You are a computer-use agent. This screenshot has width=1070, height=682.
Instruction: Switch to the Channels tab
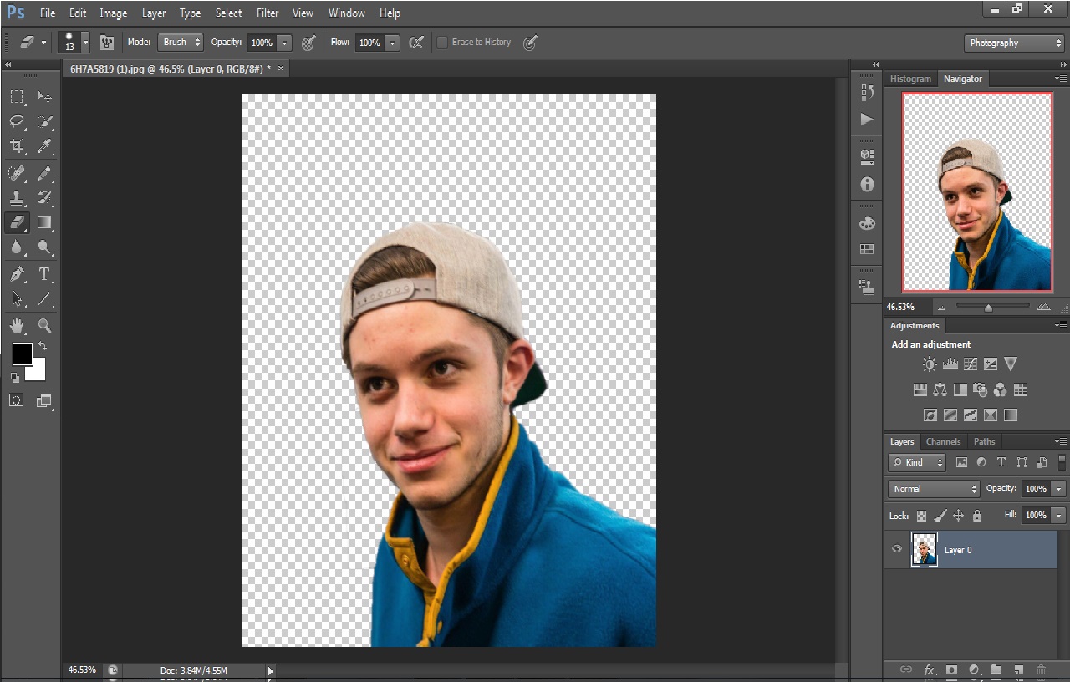[943, 441]
